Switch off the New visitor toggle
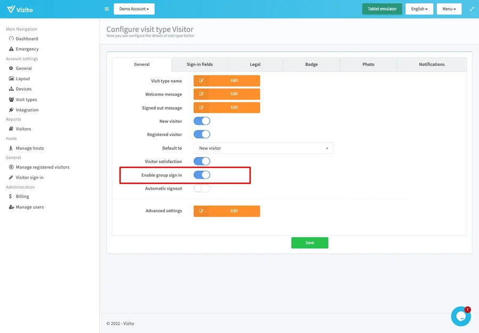Viewport: 479px width, 333px height. [x=202, y=121]
